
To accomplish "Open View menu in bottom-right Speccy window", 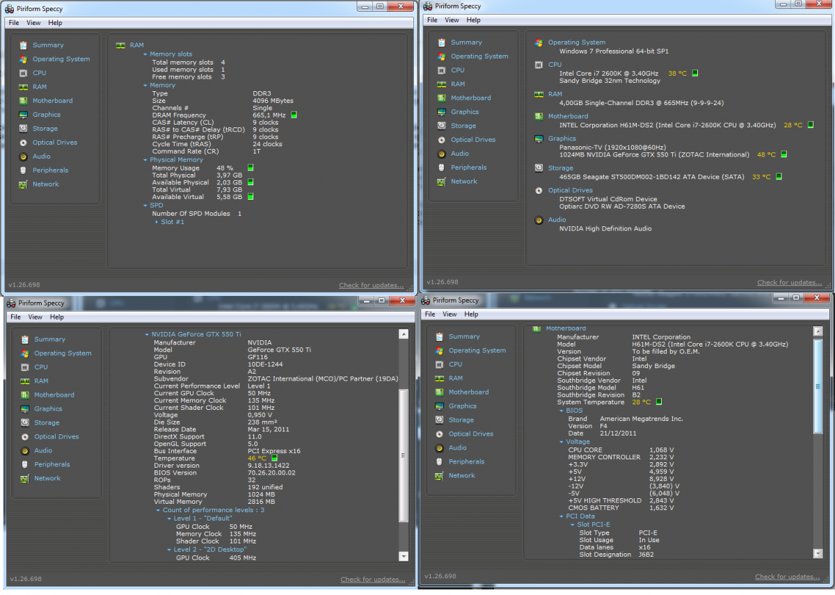I will (450, 315).
